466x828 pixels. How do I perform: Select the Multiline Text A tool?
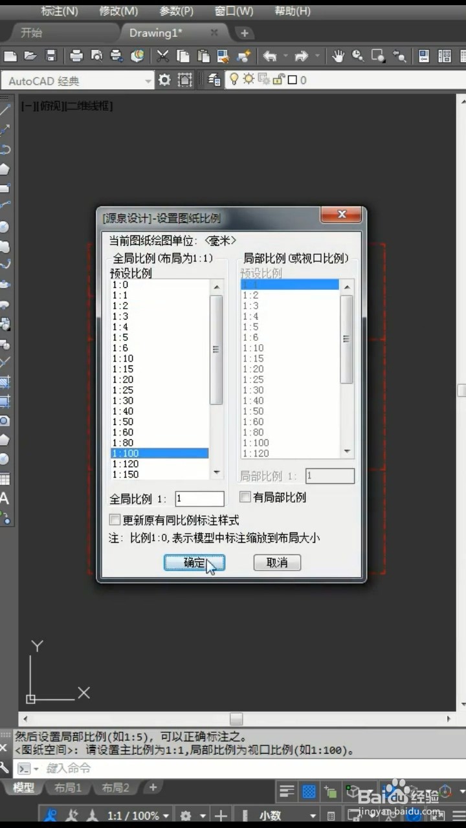click(x=5, y=499)
